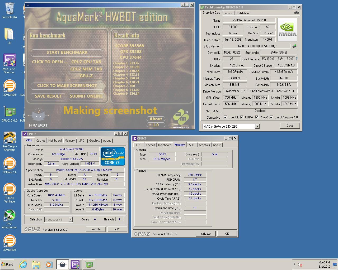Click the AquaMark am3 logo
The height and width of the screenshot is (270, 338).
coord(181,119)
